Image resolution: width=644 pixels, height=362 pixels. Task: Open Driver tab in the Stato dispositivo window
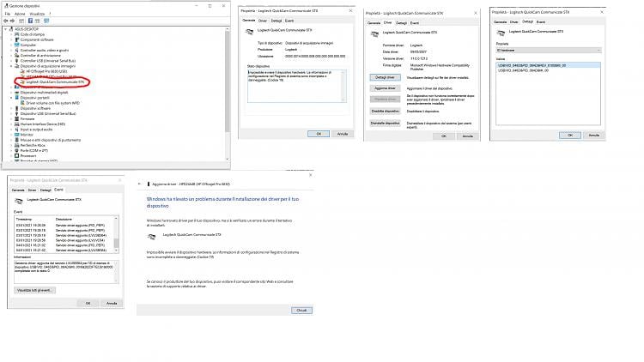pyautogui.click(x=263, y=21)
